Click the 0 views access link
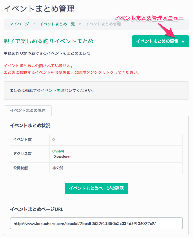 point(59,151)
